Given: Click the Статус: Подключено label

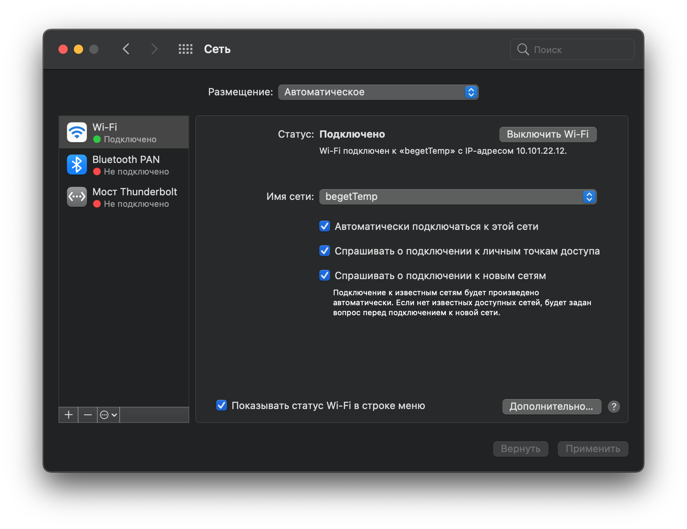Looking at the screenshot, I should 331,134.
